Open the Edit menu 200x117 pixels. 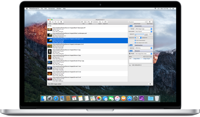point(46,9)
